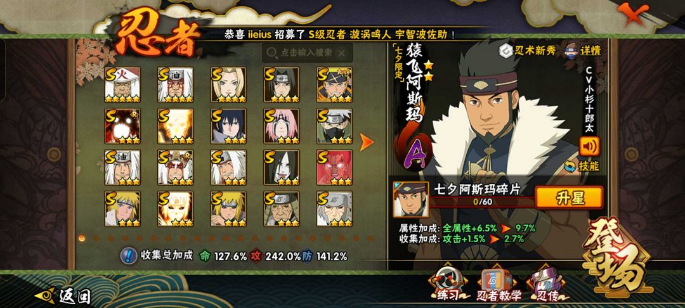Select the red Eight Gates Guy portrait
The height and width of the screenshot is (308, 685).
[334, 167]
